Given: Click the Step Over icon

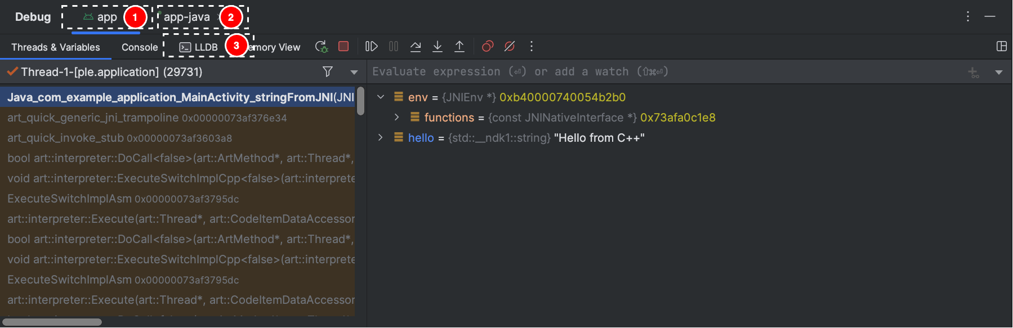Looking at the screenshot, I should pyautogui.click(x=416, y=46).
